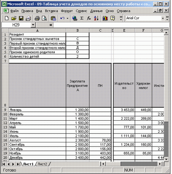The height and width of the screenshot is (174, 172).
Task: Launch the Chart Wizard icon
Action: point(105,18)
